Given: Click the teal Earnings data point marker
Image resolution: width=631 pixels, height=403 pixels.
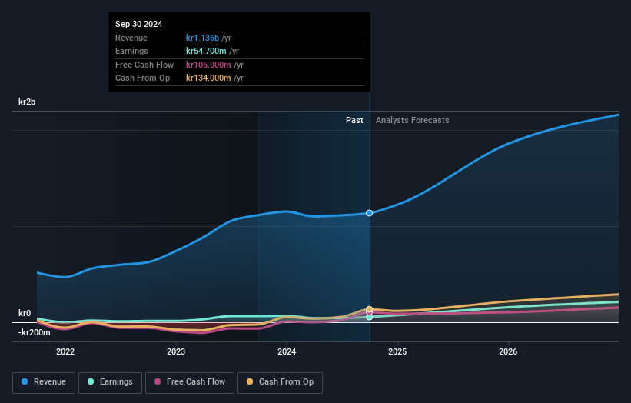Looking at the screenshot, I should [369, 317].
